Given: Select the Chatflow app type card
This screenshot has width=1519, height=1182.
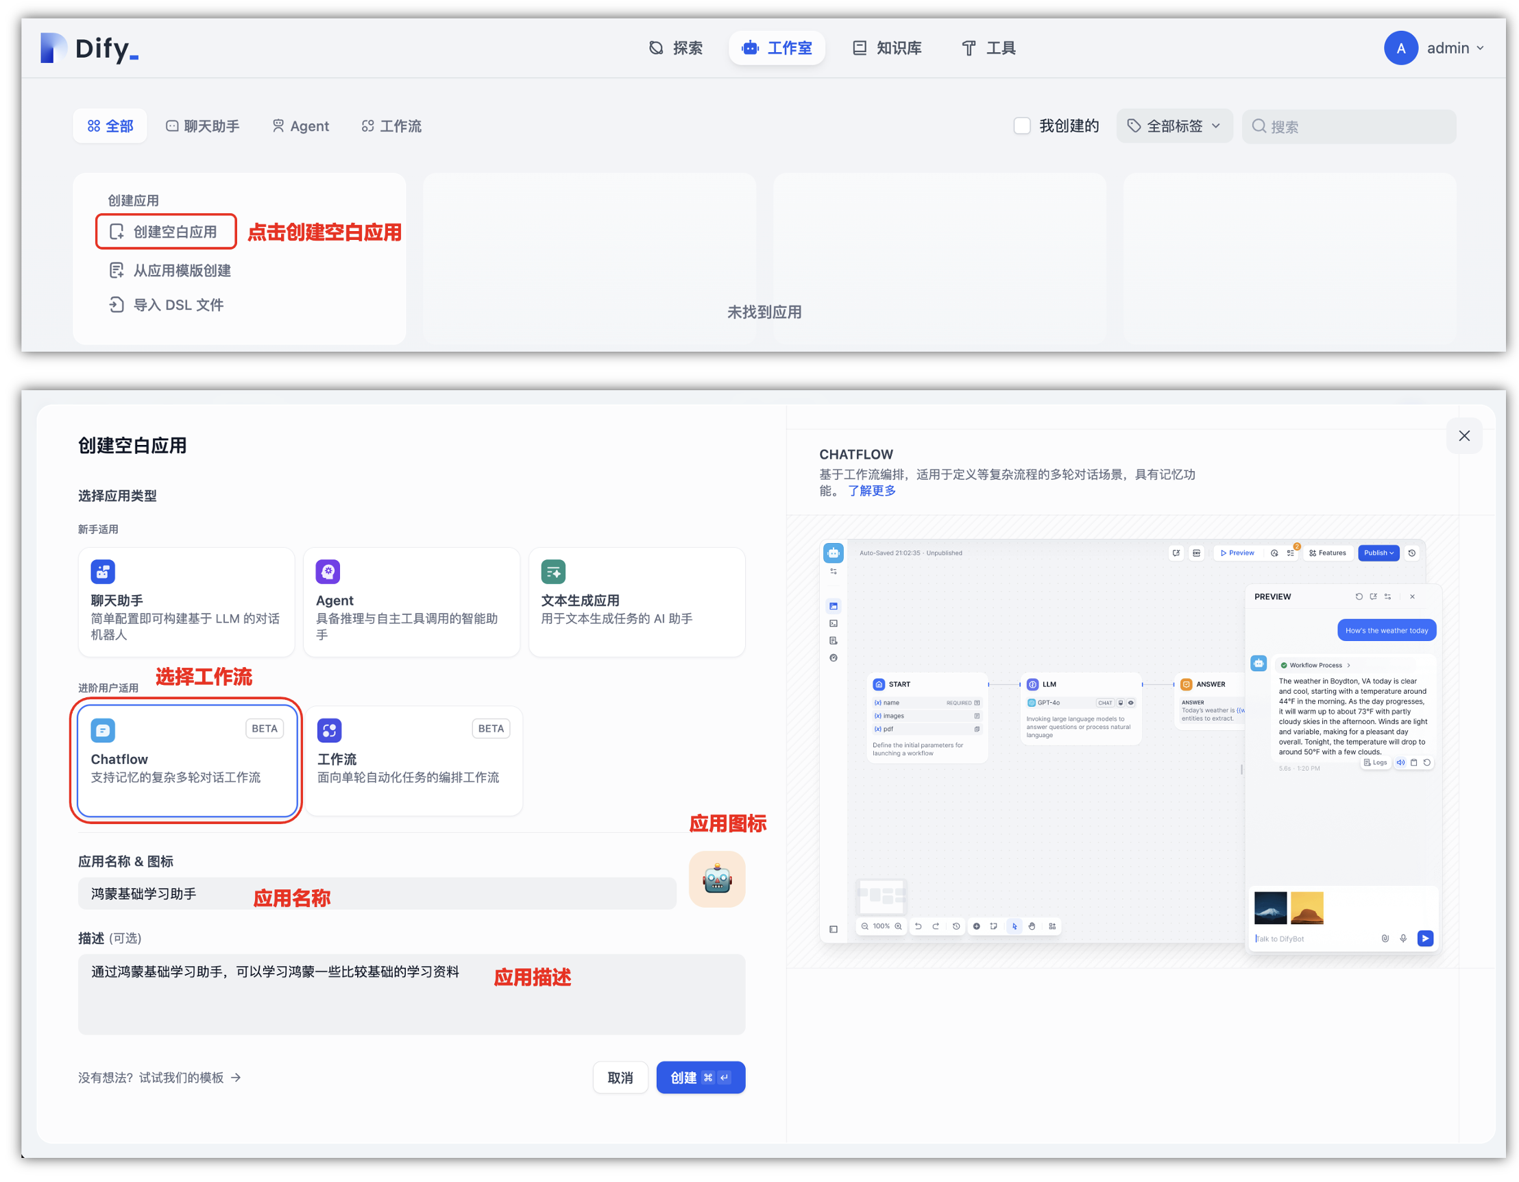Looking at the screenshot, I should click(186, 760).
